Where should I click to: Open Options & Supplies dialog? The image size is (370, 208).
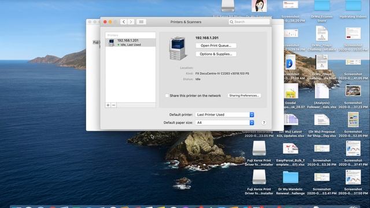point(216,54)
